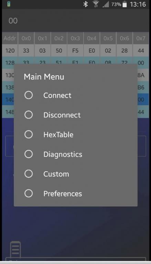
Task: Choose the Preferences menu entry label
Action: (63, 194)
